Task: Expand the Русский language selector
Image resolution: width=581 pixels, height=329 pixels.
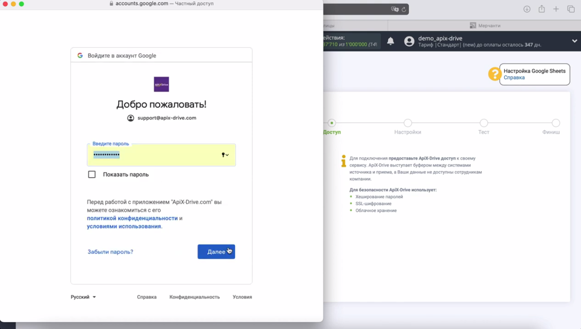Action: pyautogui.click(x=83, y=297)
